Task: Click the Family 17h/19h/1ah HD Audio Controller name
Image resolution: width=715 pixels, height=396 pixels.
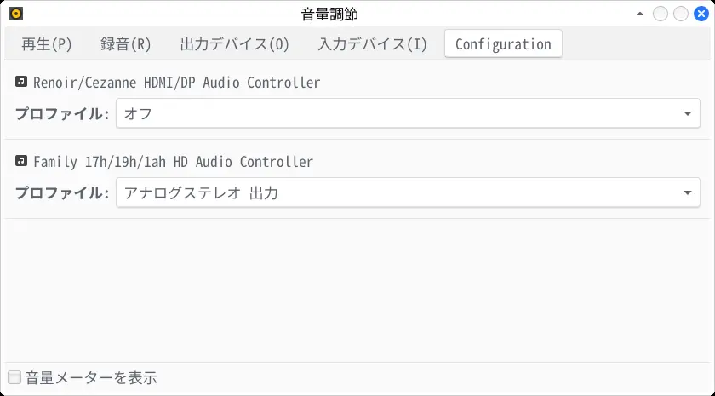Action: click(x=173, y=161)
